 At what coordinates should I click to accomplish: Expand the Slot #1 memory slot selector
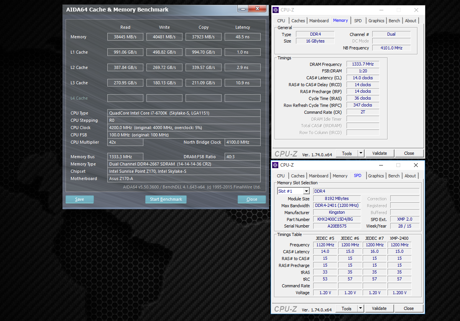pos(306,191)
